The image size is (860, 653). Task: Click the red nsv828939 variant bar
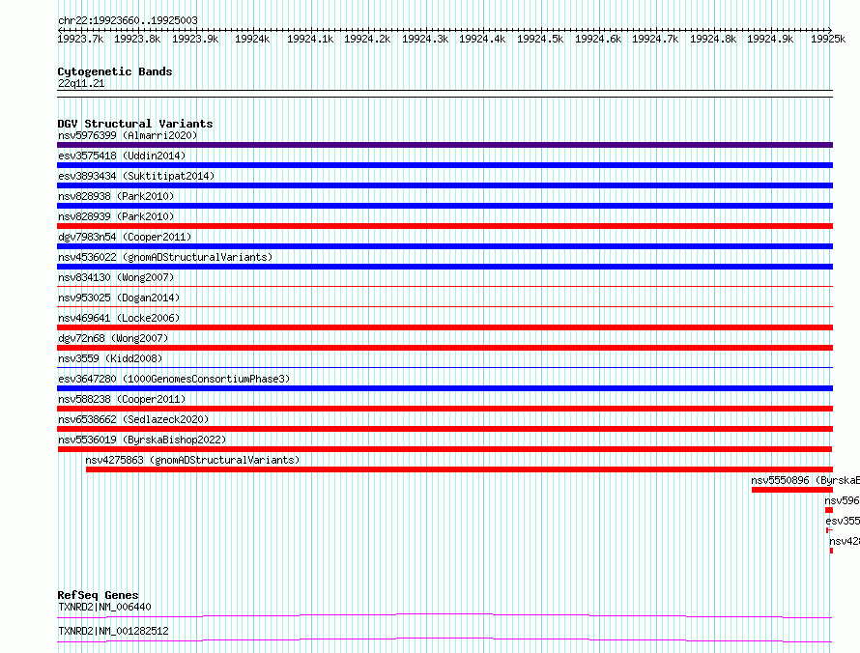coord(444,226)
